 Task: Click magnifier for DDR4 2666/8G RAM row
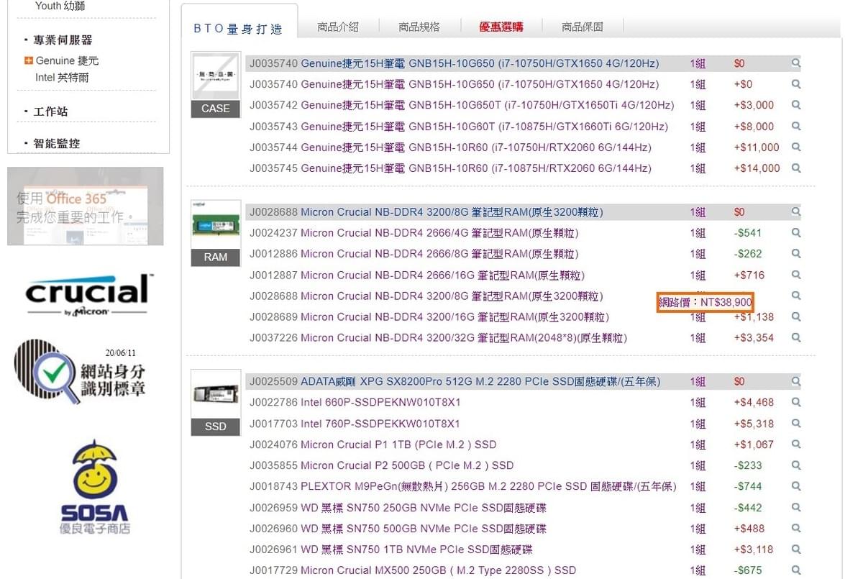796,254
